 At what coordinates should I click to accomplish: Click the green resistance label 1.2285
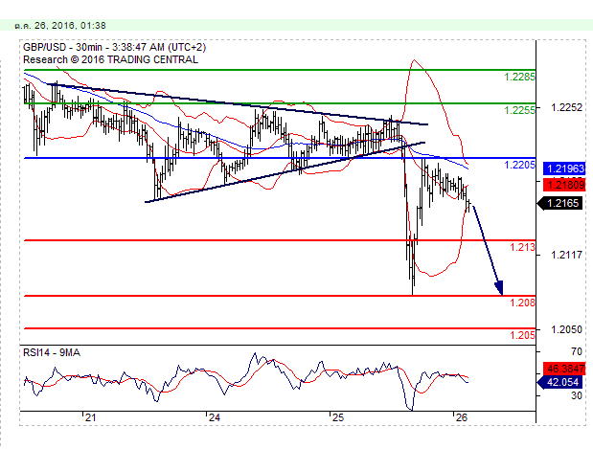(519, 78)
